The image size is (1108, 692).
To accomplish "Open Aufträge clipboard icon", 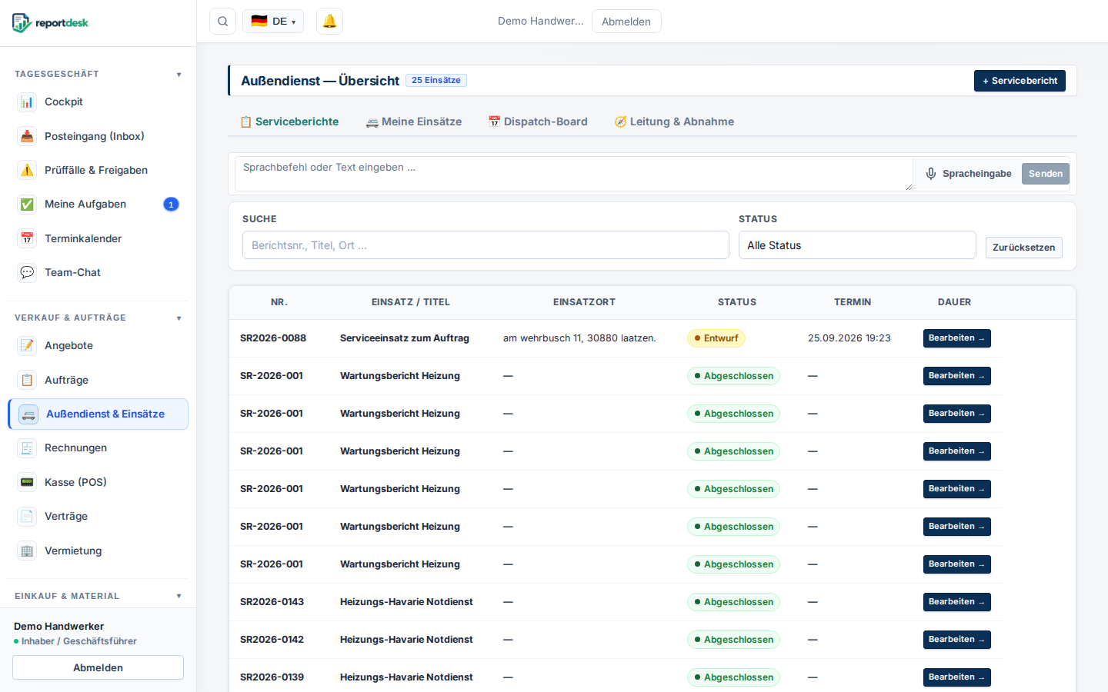I will pos(27,380).
